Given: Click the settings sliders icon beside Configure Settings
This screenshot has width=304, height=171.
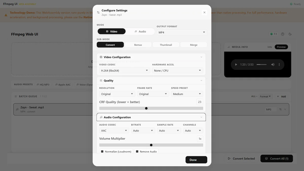Looking at the screenshot, I should [x=98, y=12].
